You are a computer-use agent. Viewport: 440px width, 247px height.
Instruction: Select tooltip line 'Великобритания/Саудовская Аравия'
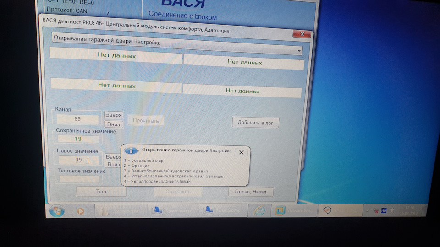coord(170,171)
